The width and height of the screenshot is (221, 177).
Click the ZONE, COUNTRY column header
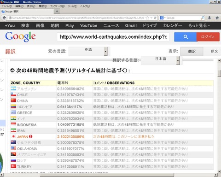25,83
